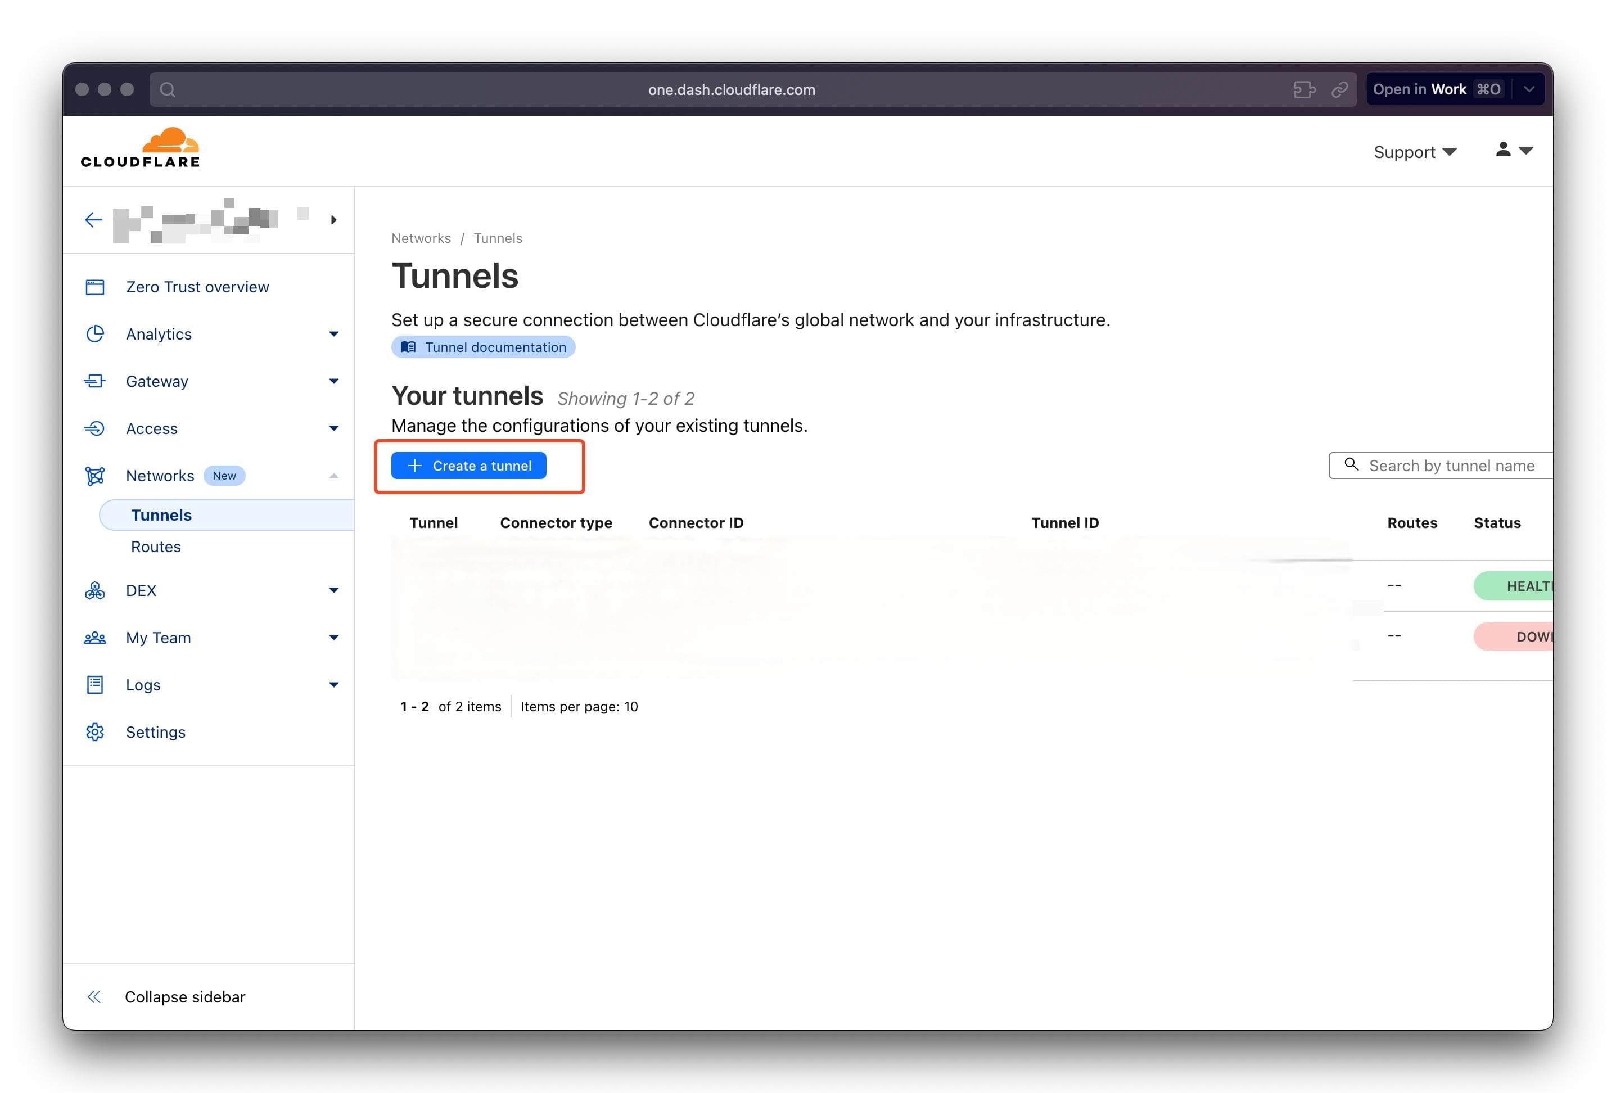Open Settings in the sidebar
Screen dimensions: 1616x1093
coord(156,733)
